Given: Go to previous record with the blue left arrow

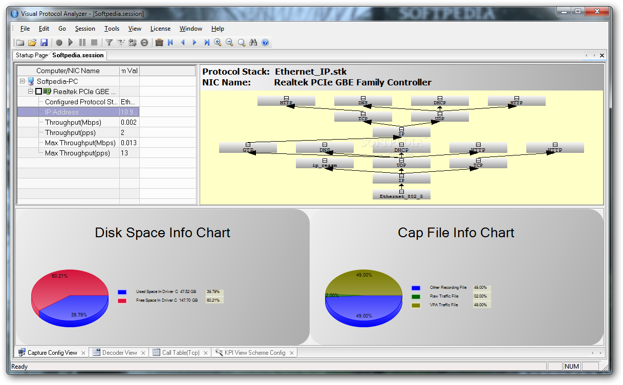Looking at the screenshot, I should coord(183,42).
